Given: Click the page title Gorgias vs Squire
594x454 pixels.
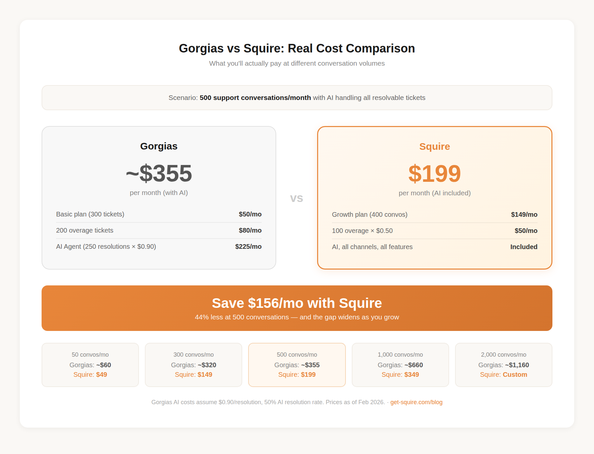Looking at the screenshot, I should click(x=297, y=48).
